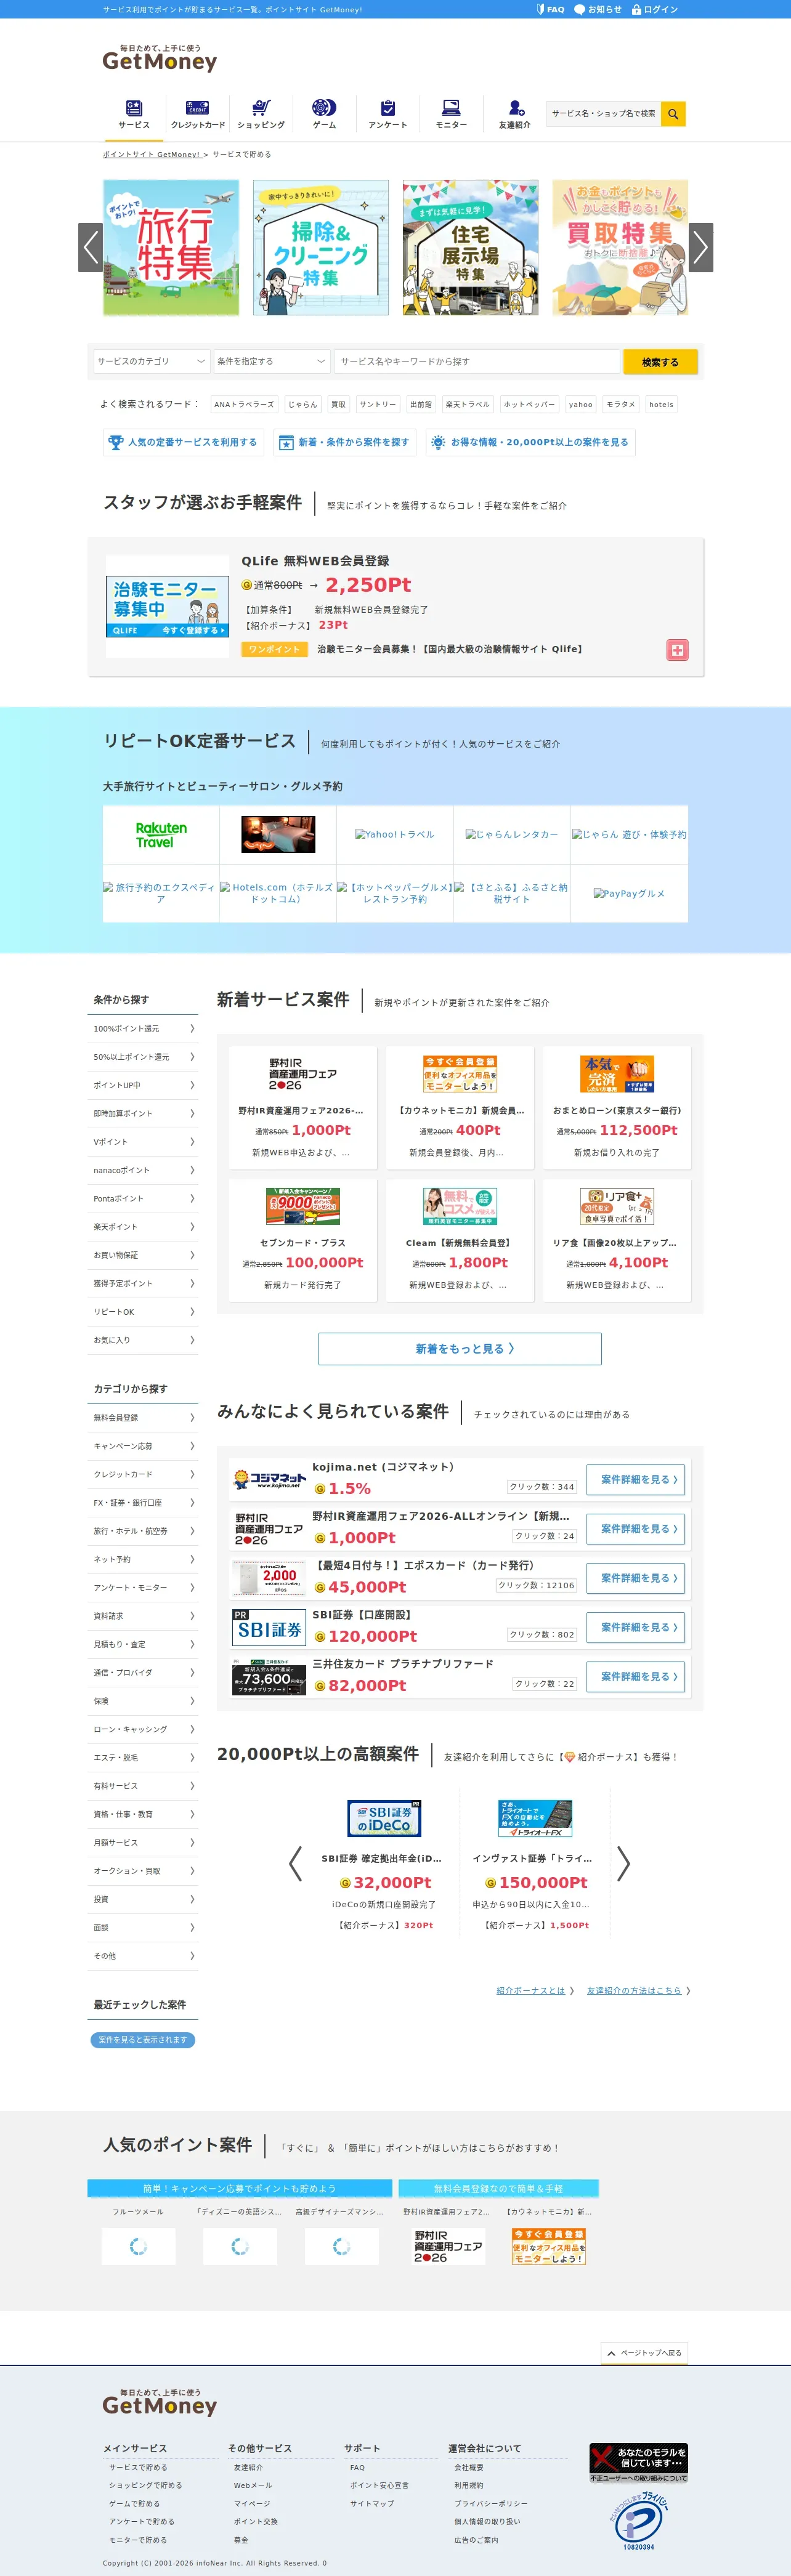Open セブンカード・プラス offer card

pos(303,1240)
